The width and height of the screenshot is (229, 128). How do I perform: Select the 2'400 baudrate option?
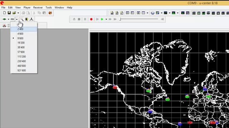coord(24,29)
